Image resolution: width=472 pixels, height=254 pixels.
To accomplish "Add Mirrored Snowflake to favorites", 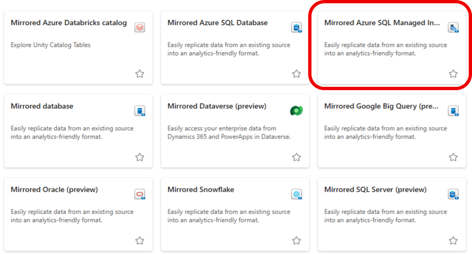I will [296, 241].
